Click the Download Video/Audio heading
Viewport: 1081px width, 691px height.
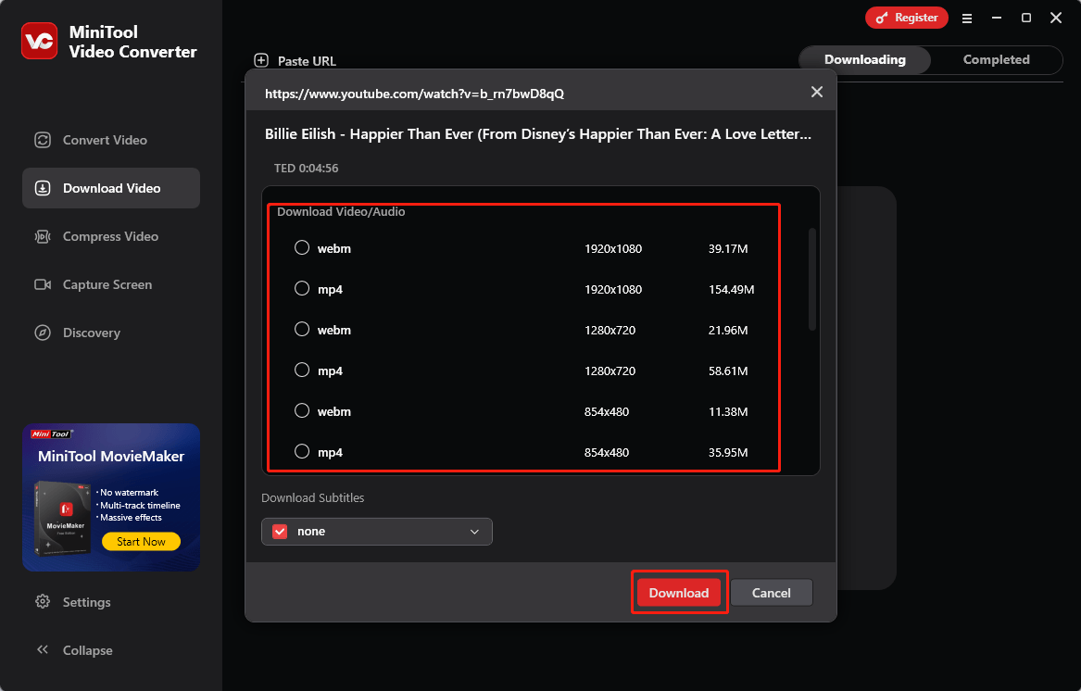tap(341, 212)
